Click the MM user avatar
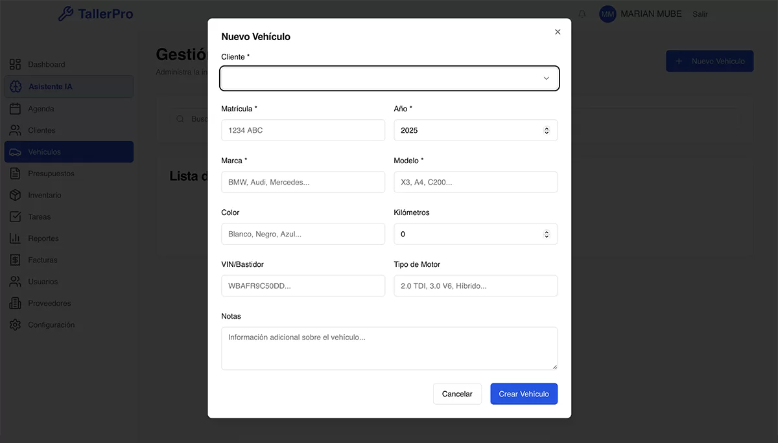Viewport: 778px width, 443px height. (x=607, y=14)
